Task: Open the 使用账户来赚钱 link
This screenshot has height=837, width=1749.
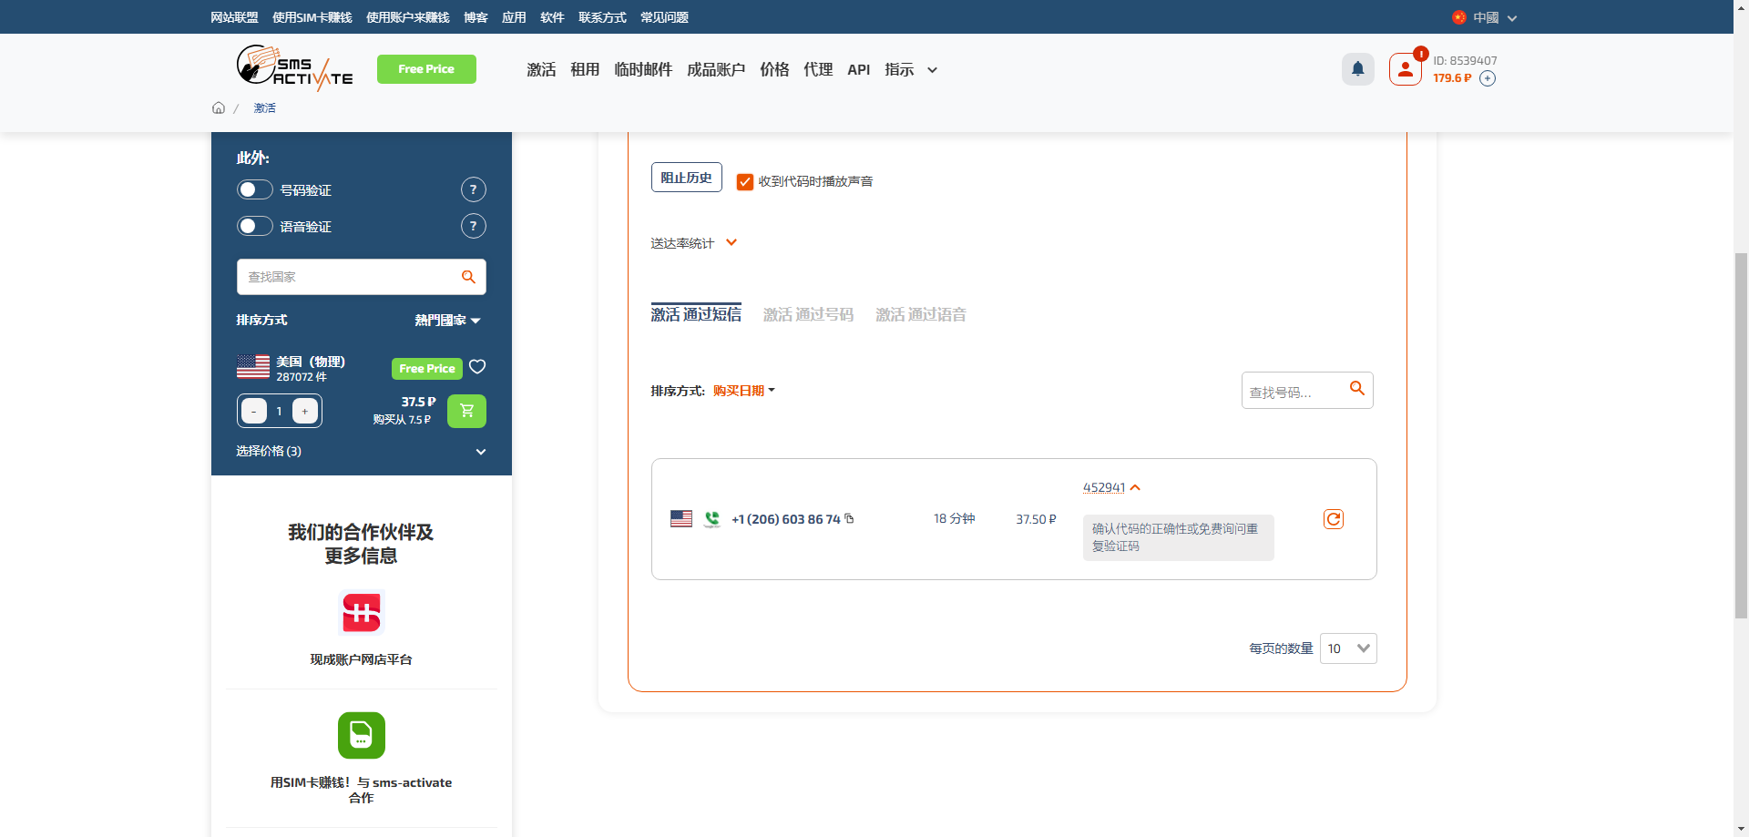Action: 408,17
